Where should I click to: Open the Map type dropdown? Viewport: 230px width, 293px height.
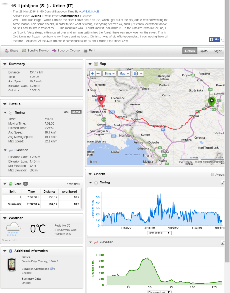(124, 74)
